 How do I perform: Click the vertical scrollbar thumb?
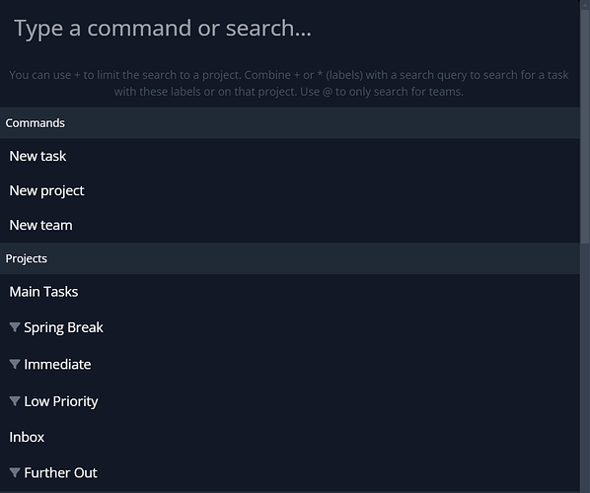click(585, 126)
